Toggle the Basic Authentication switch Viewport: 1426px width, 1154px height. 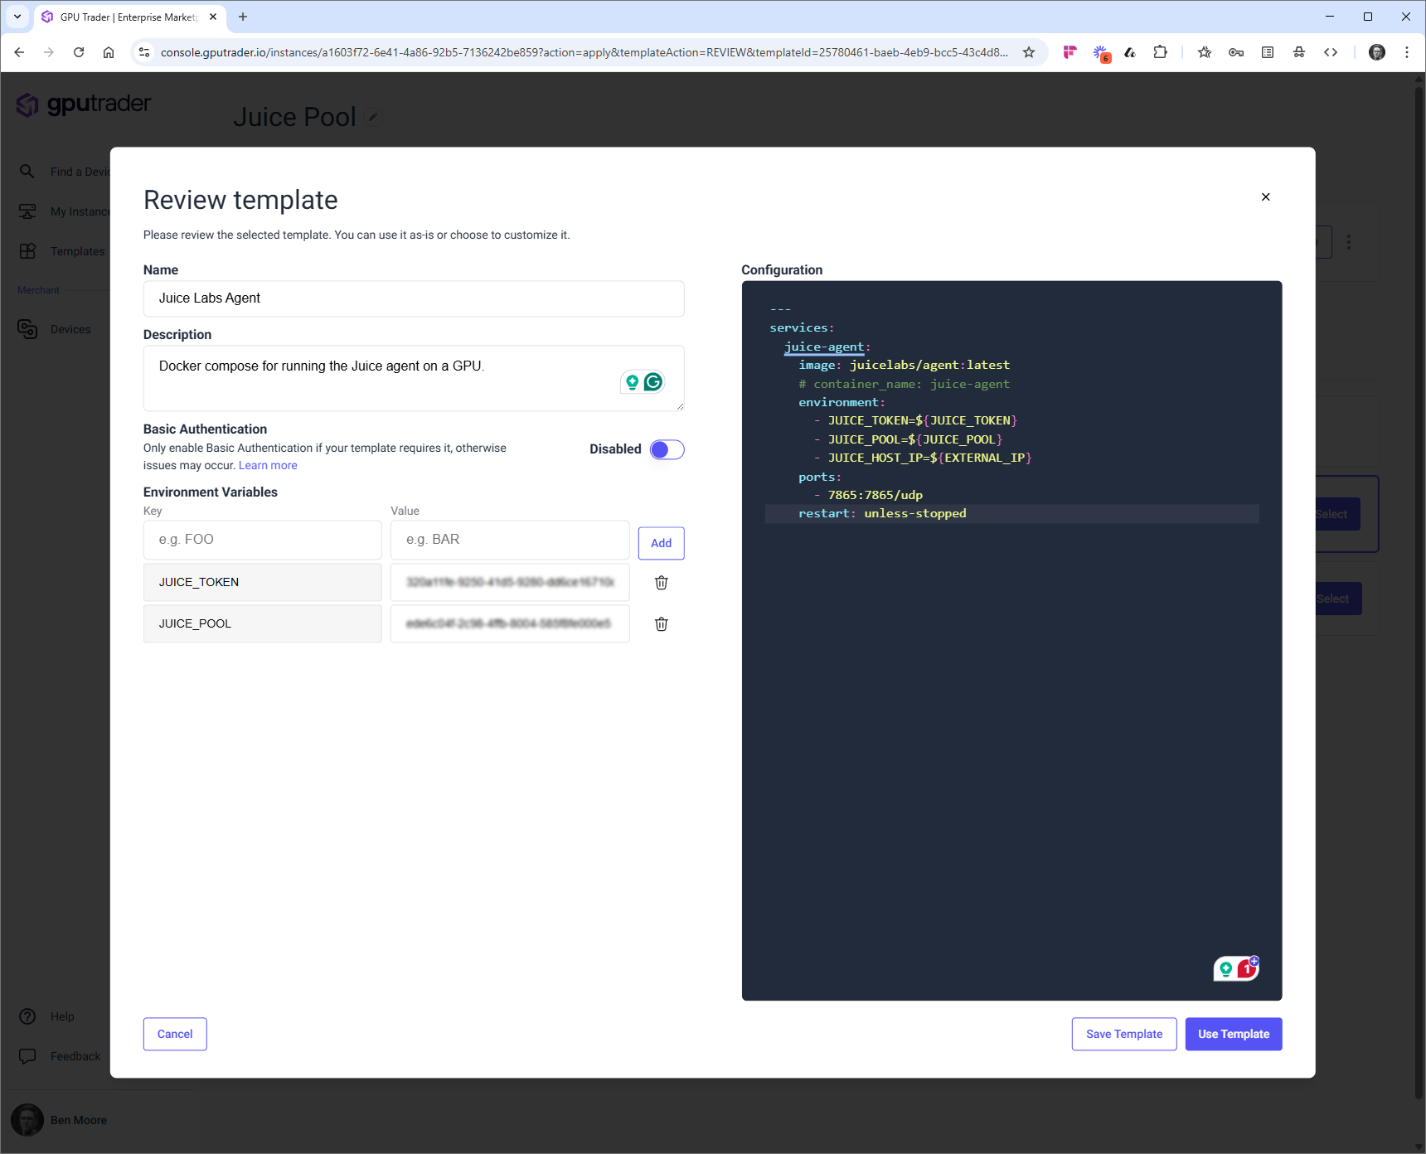click(x=667, y=449)
